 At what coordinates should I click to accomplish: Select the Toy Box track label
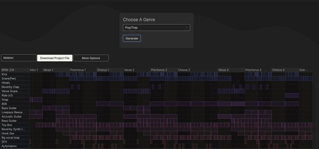pyautogui.click(x=7, y=125)
